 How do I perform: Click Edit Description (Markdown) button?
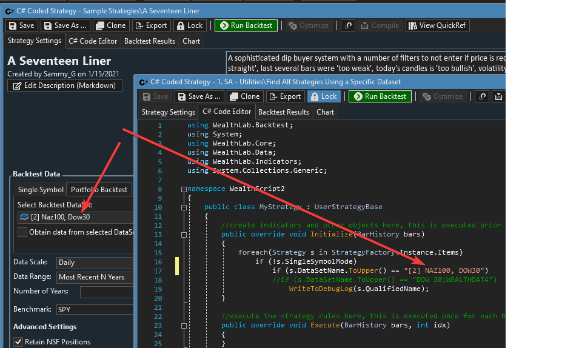coord(64,85)
